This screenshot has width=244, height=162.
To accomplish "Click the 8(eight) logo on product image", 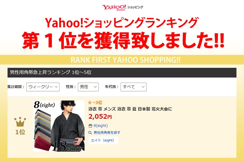I will [44, 105].
